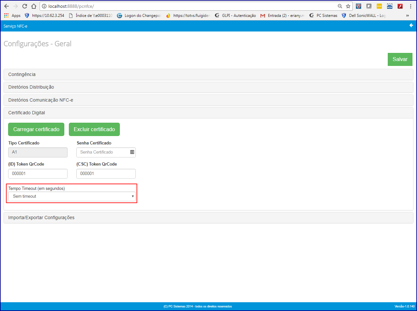Open the Apps bookmarks shortcut
Screen dimensions: 417x311
pos(12,16)
